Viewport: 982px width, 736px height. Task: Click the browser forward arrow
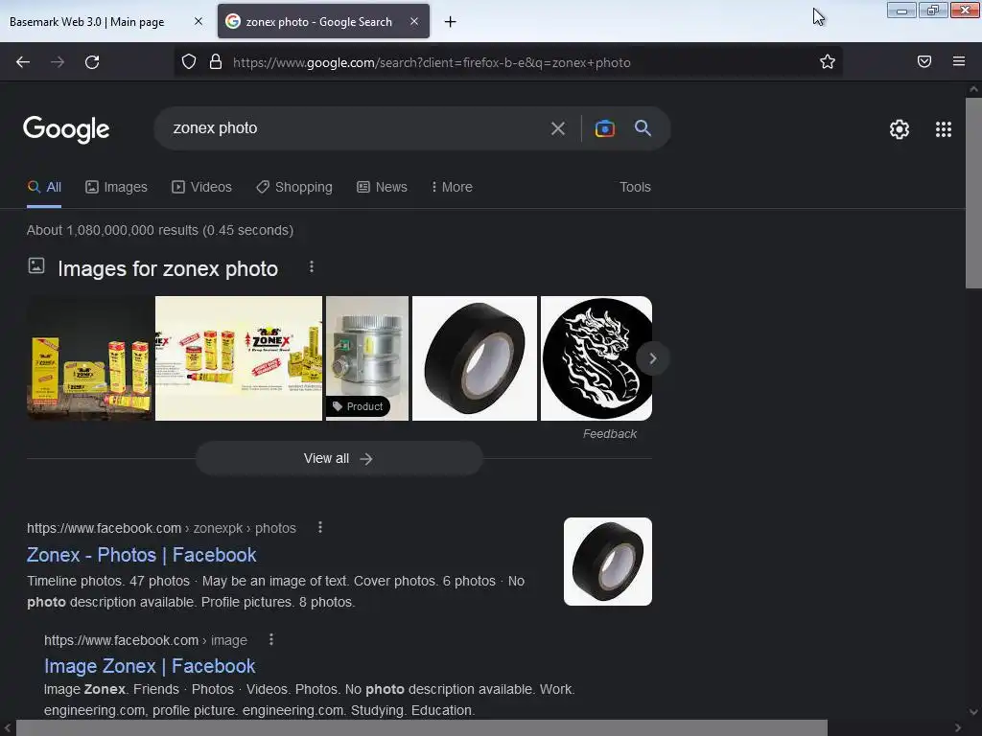58,62
